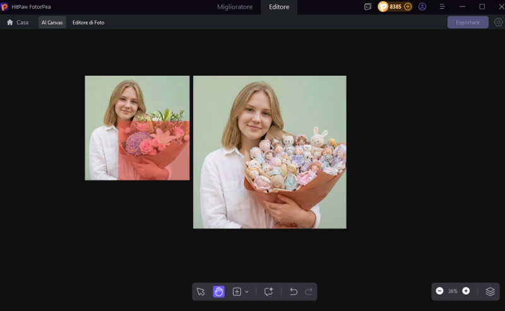The height and width of the screenshot is (311, 505).
Task: Zoom out with the minus button
Action: click(439, 291)
